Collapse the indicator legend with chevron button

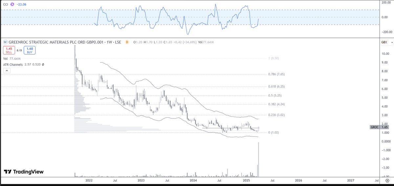(7, 71)
